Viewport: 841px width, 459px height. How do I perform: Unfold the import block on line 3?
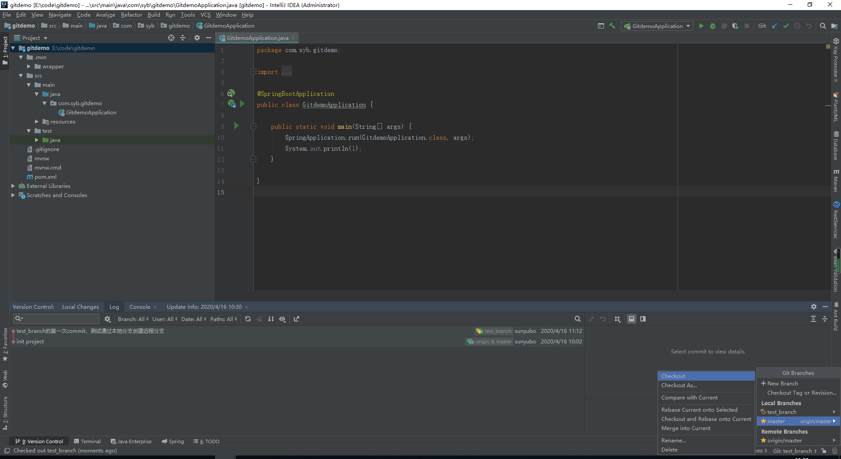(x=253, y=71)
